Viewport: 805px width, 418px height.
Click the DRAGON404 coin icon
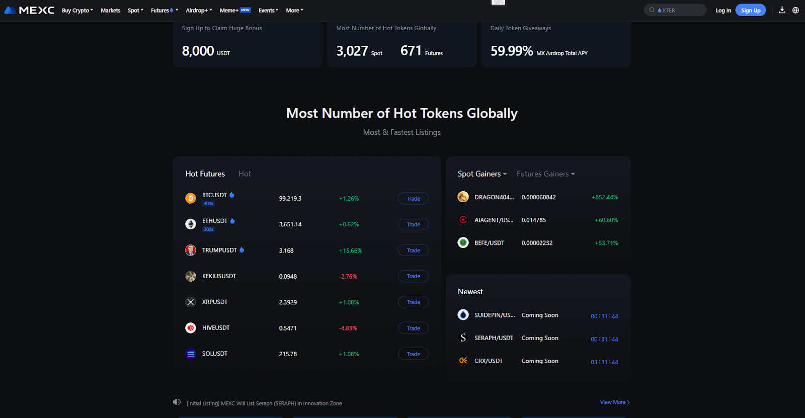[x=463, y=197]
